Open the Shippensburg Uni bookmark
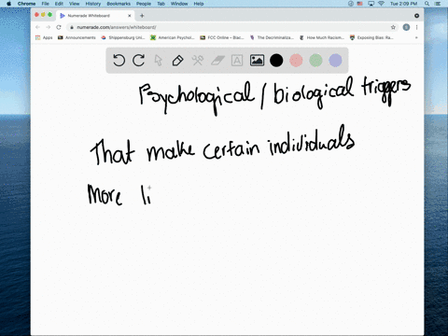This screenshot has width=448, height=336. pos(123,37)
